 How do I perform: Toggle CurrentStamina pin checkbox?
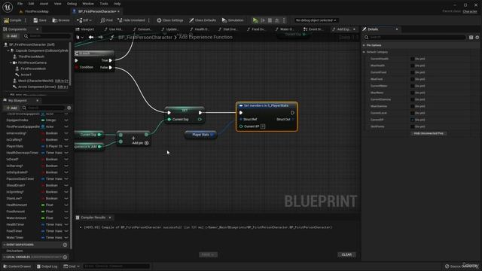[412, 99]
